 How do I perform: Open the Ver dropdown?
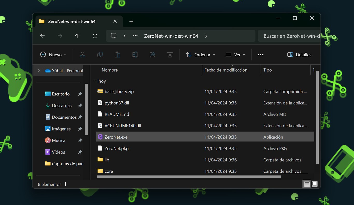tap(235, 55)
